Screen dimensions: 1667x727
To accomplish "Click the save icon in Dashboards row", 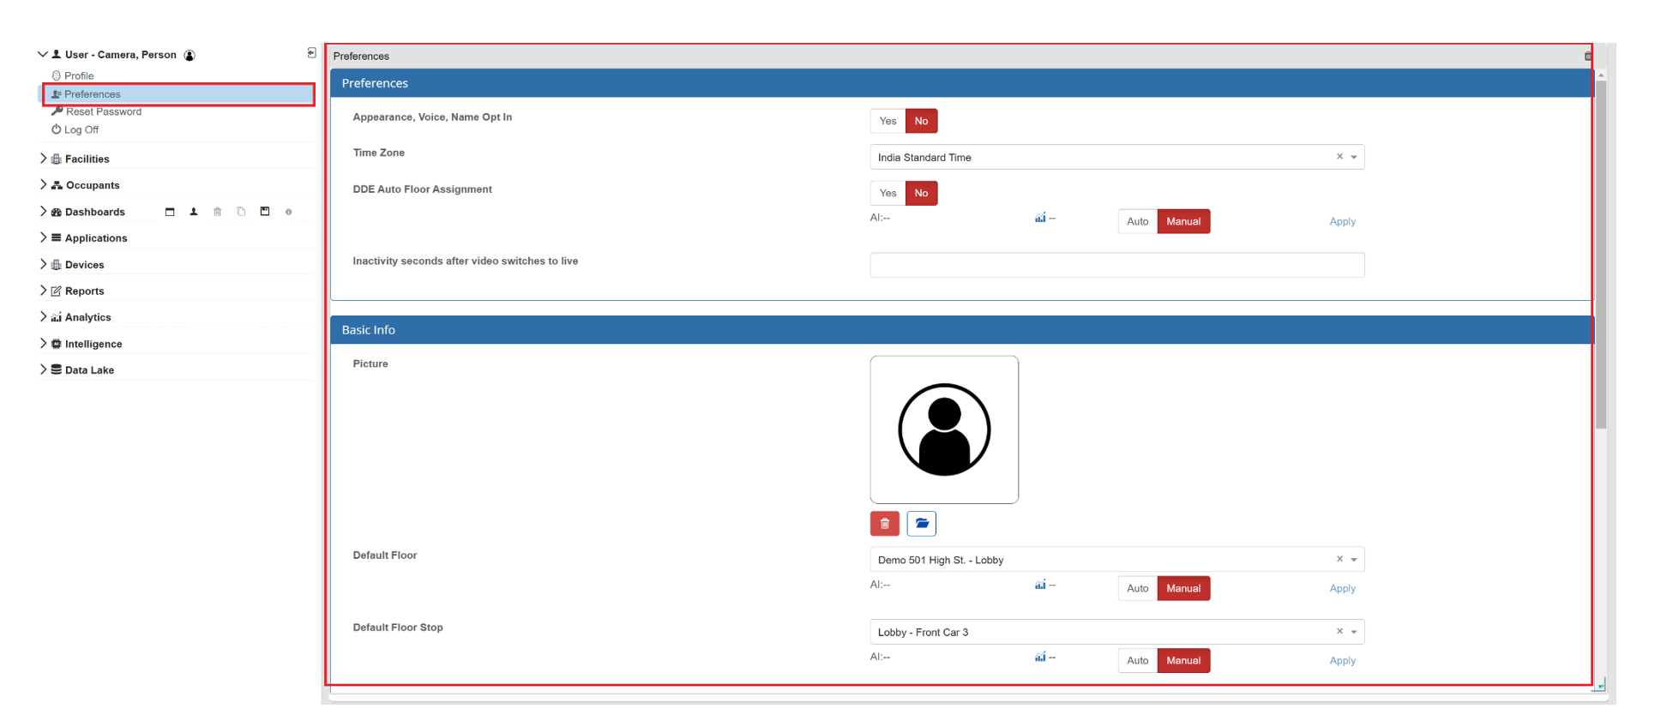I will (x=265, y=212).
